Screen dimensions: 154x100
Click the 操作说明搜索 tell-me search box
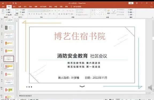tap(76, 7)
